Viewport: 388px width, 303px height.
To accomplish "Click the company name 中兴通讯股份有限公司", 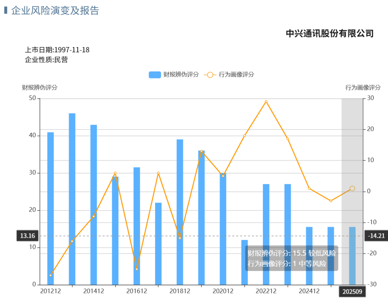I will 329,33.
